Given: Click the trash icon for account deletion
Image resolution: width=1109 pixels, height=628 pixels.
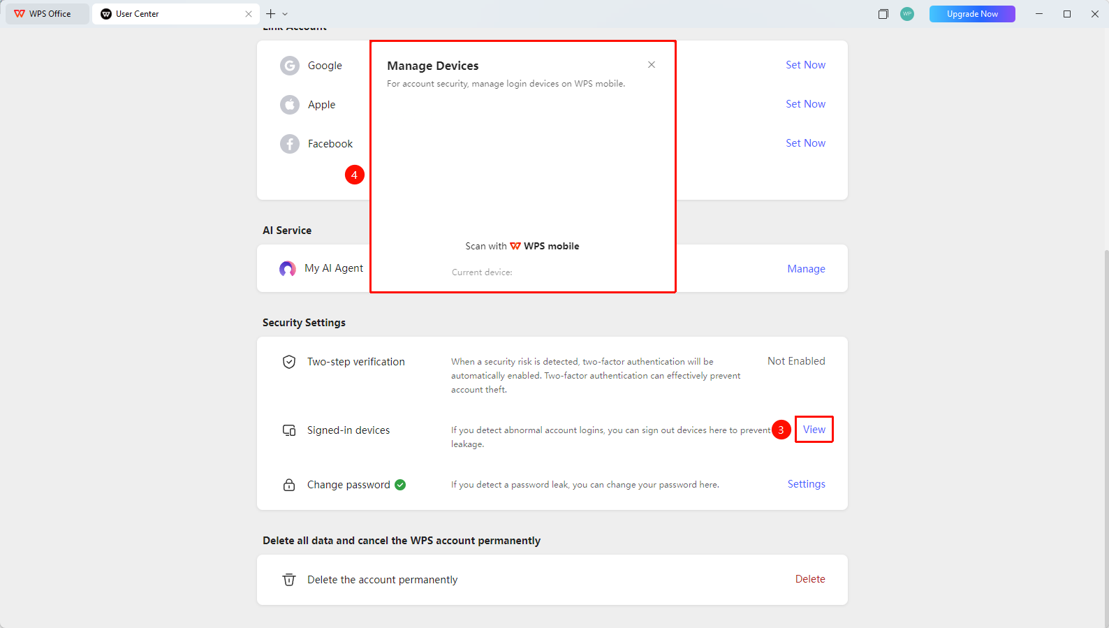Looking at the screenshot, I should (289, 580).
